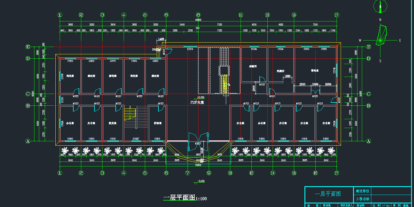Click the ±0.000 elevation marker in lobby
The width and height of the screenshot is (414, 207).
pos(201,97)
